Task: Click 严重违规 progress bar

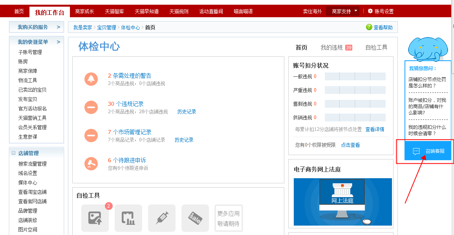Action: [x=355, y=90]
